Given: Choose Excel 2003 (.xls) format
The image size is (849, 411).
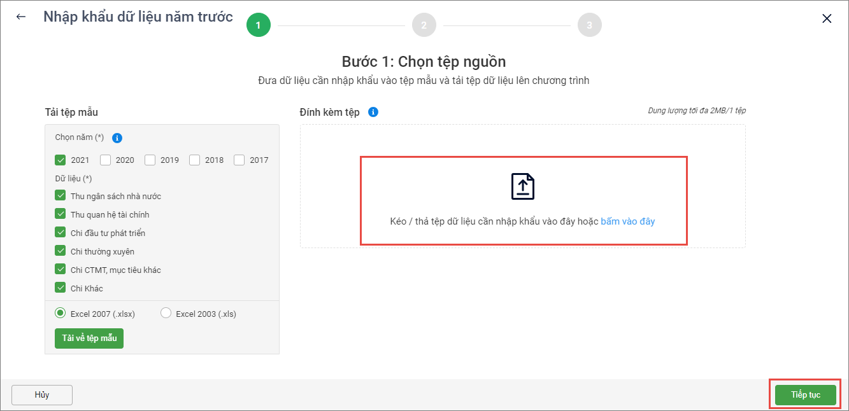Looking at the screenshot, I should (x=166, y=313).
